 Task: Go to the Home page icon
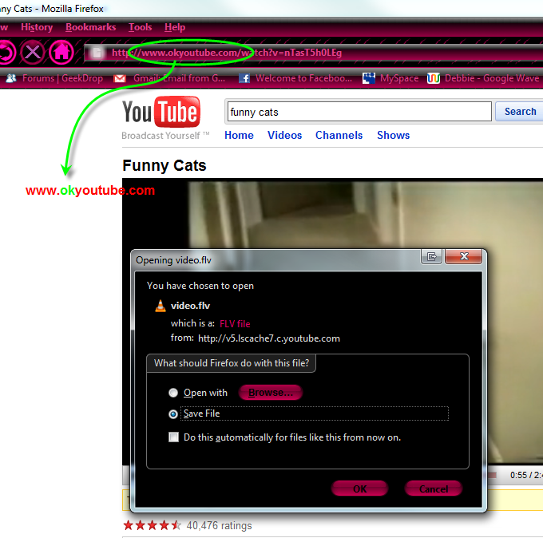coord(61,53)
